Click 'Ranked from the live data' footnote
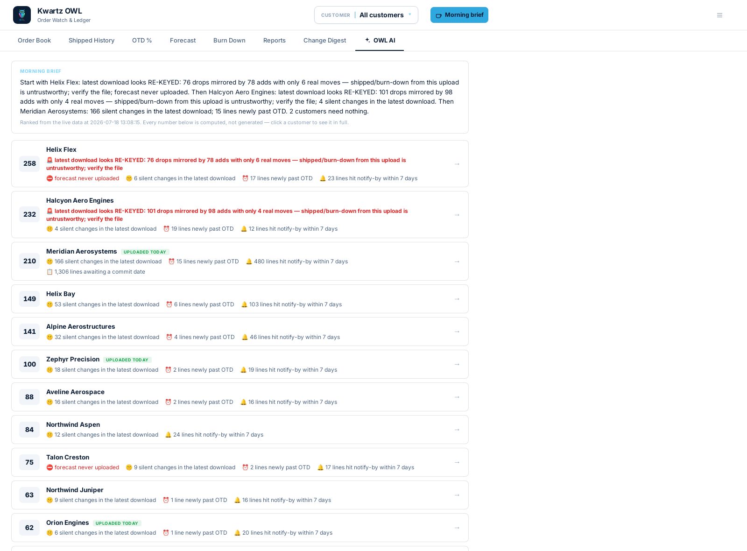 click(x=184, y=122)
